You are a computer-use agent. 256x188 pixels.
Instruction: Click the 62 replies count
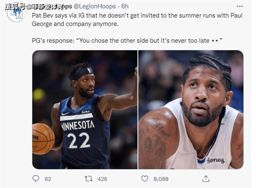tap(48, 179)
